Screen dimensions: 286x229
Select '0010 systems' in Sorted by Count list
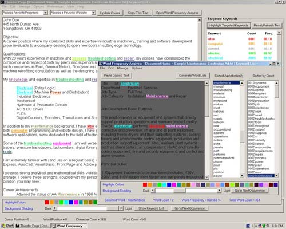tap(261, 83)
